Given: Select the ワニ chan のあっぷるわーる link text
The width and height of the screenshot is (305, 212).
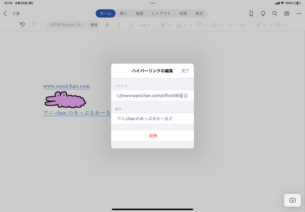Looking at the screenshot, I should click(77, 113).
